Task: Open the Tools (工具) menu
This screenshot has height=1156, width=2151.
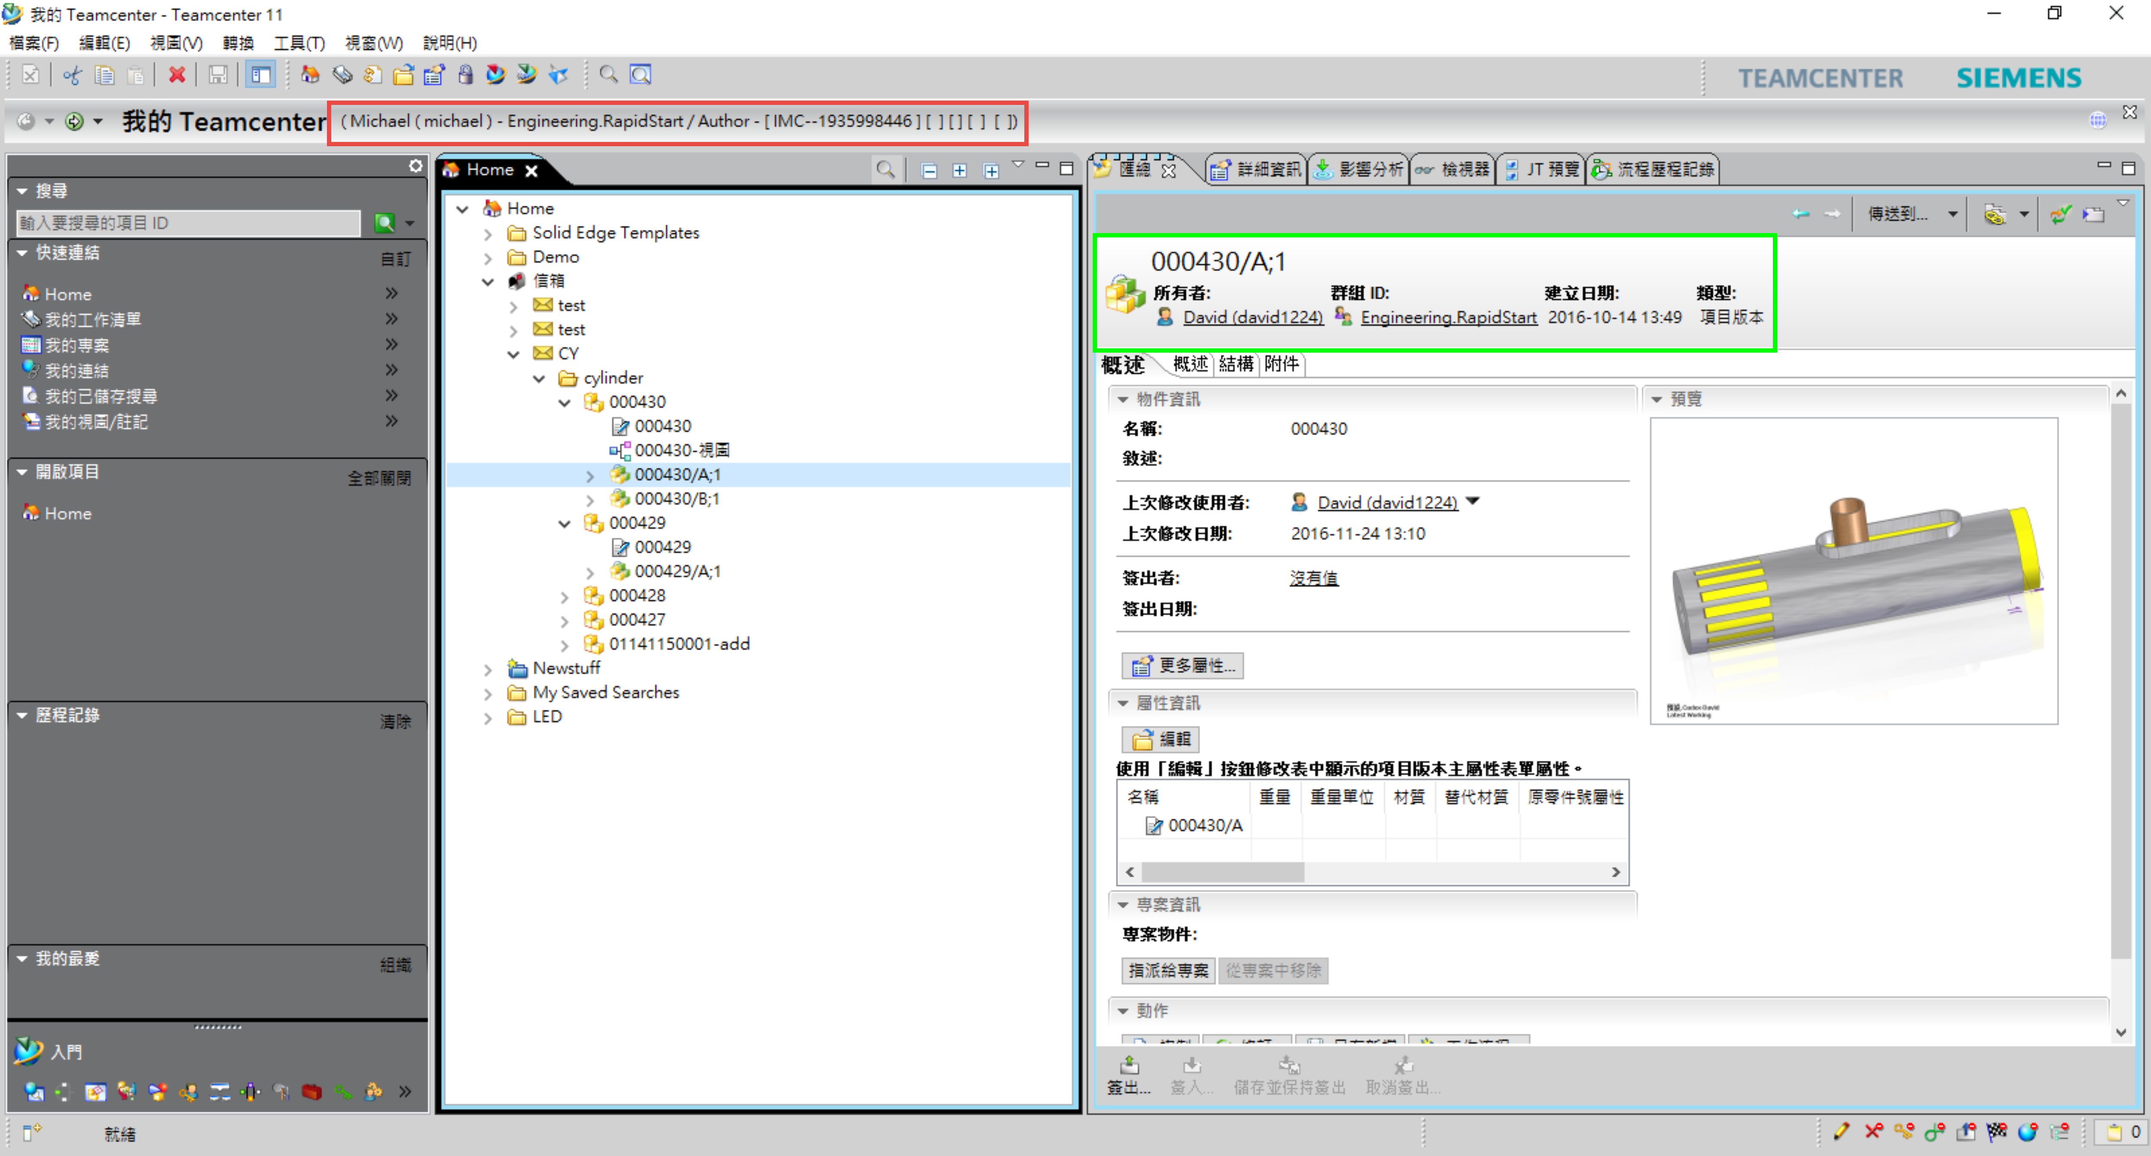Action: 299,43
